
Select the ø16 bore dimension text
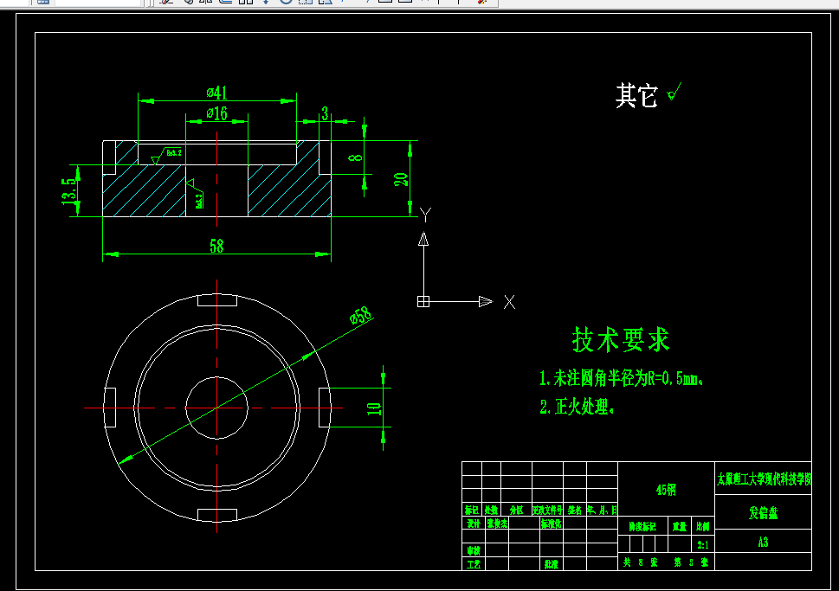tap(216, 113)
